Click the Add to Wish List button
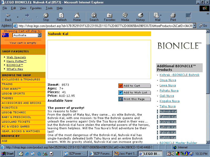The image size is (210, 157). [135, 92]
